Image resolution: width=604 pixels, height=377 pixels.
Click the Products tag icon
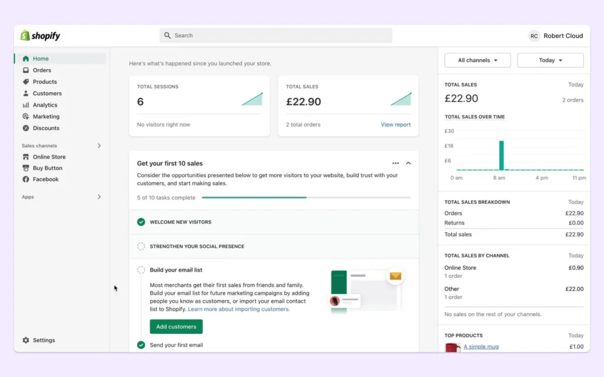coord(26,81)
